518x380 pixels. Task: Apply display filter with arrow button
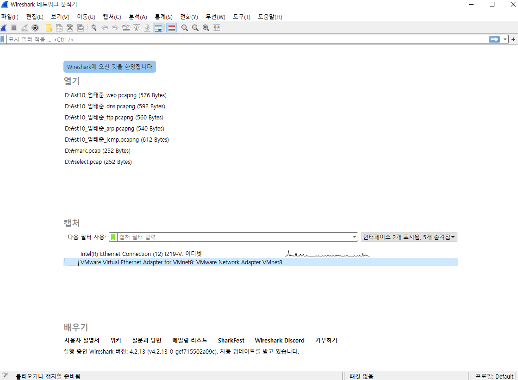coord(494,39)
